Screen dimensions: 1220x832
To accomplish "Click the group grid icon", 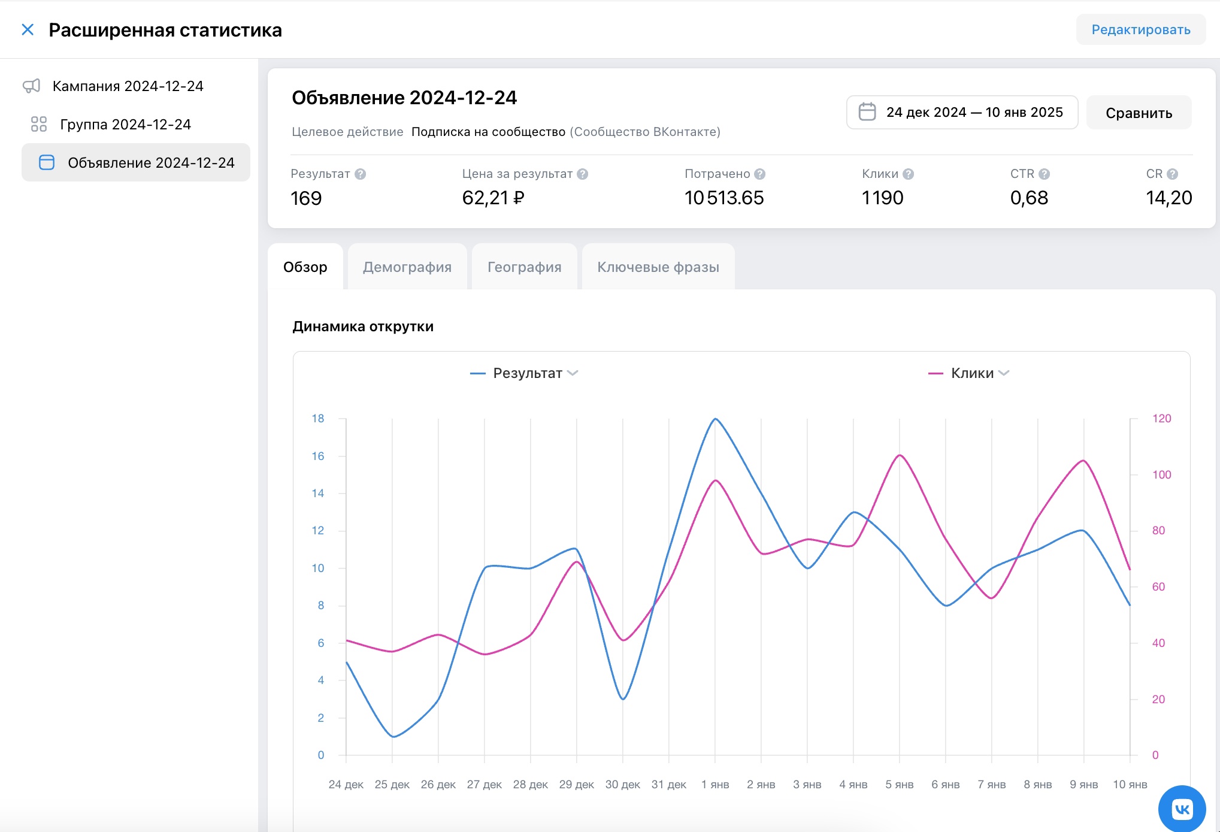I will (39, 124).
